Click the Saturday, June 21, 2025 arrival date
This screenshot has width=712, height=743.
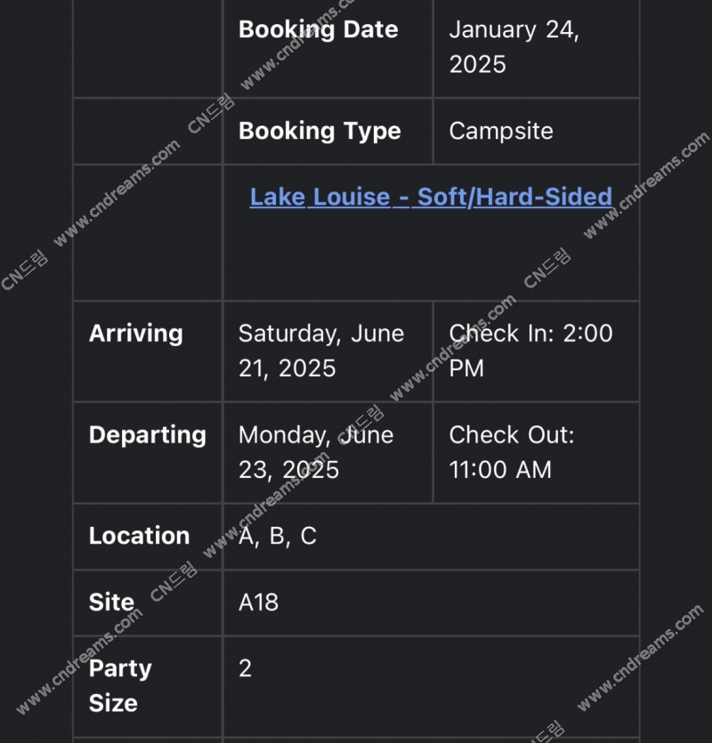pyautogui.click(x=321, y=351)
